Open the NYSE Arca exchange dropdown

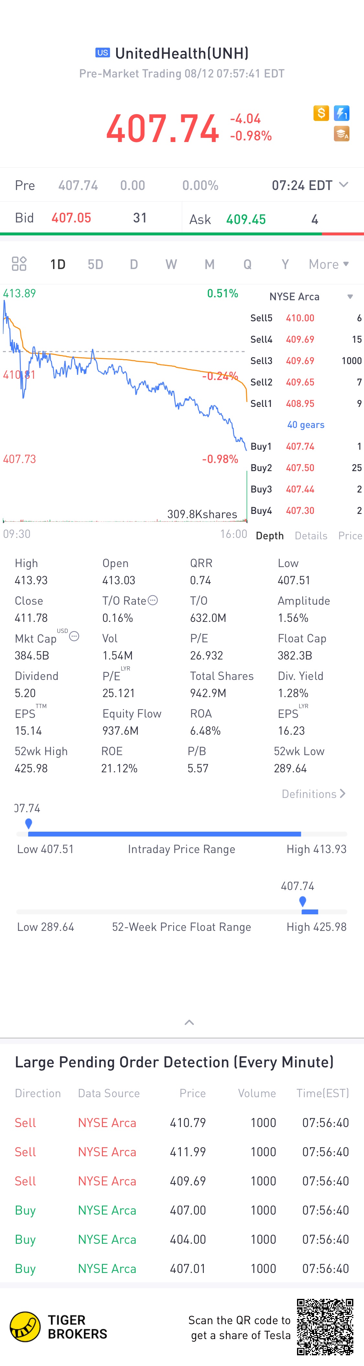tap(350, 296)
